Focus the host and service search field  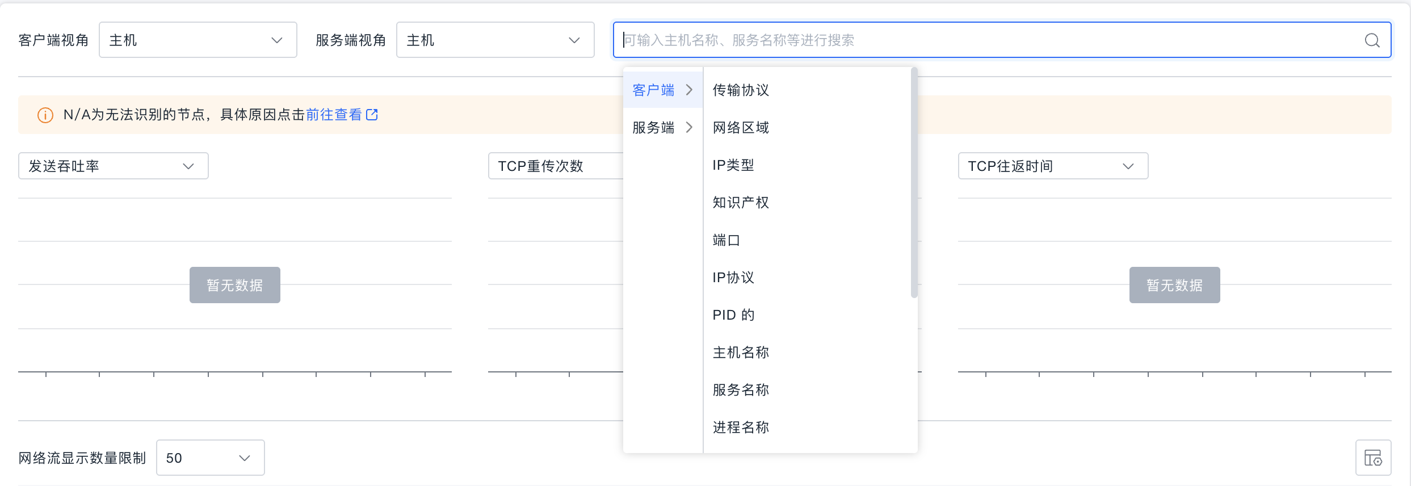pos(988,40)
